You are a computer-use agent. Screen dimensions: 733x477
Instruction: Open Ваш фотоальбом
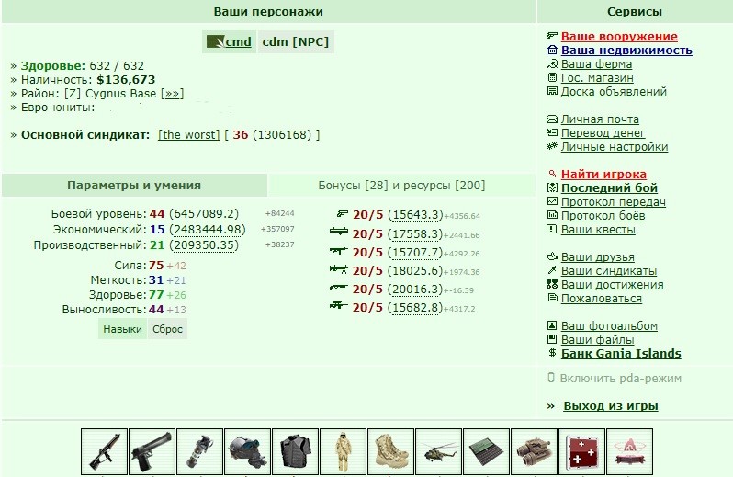(609, 326)
